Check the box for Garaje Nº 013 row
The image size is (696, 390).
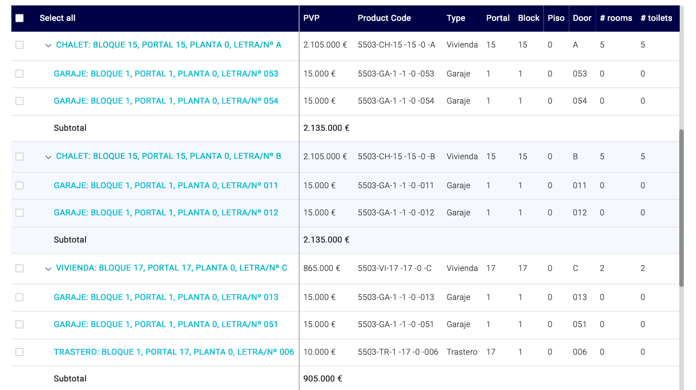tap(19, 297)
